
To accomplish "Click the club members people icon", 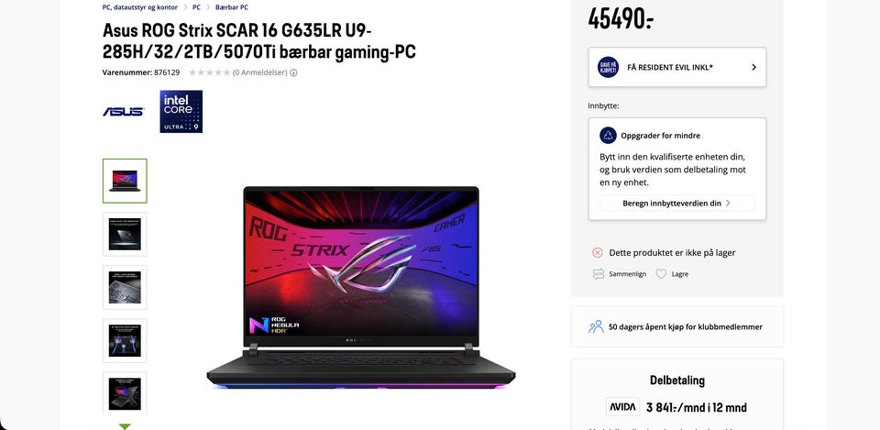I will pyautogui.click(x=596, y=326).
